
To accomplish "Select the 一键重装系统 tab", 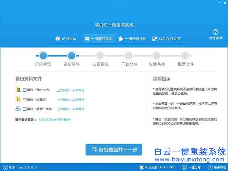I will click(99, 39).
